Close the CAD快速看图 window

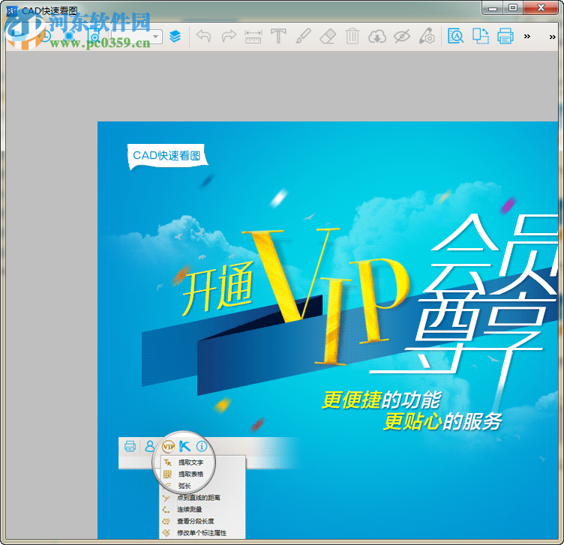tap(541, 8)
